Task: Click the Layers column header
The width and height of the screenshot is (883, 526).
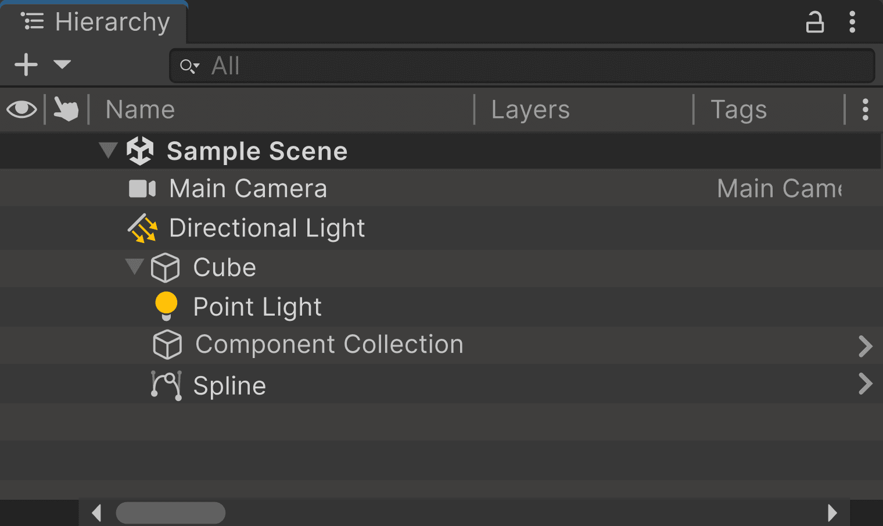Action: [530, 110]
